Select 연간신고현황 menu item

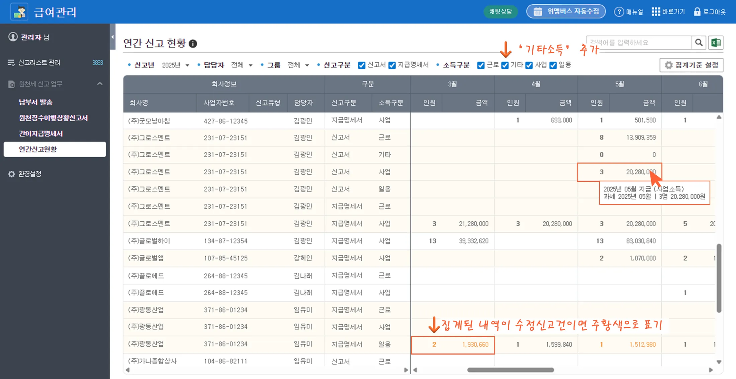click(55, 149)
